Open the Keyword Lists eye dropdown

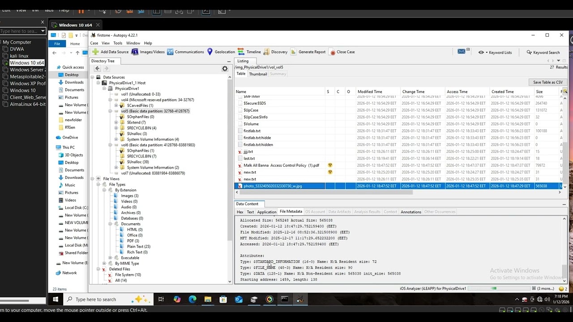point(495,52)
